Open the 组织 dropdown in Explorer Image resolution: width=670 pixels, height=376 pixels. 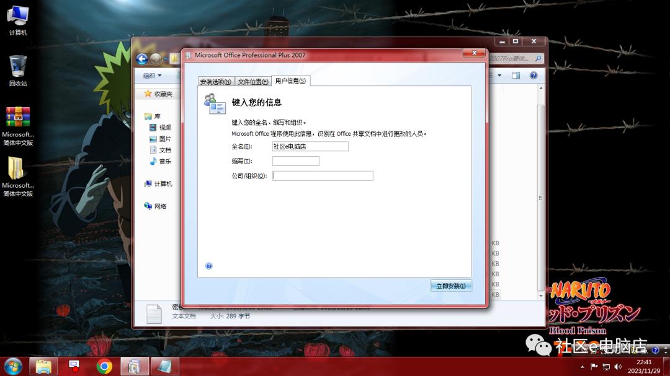pyautogui.click(x=152, y=76)
